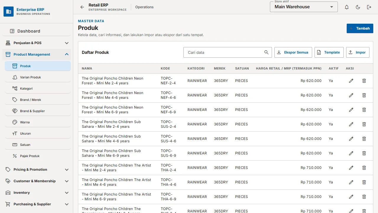Edit the TOPC-THA-4-6 product row

coord(351,182)
